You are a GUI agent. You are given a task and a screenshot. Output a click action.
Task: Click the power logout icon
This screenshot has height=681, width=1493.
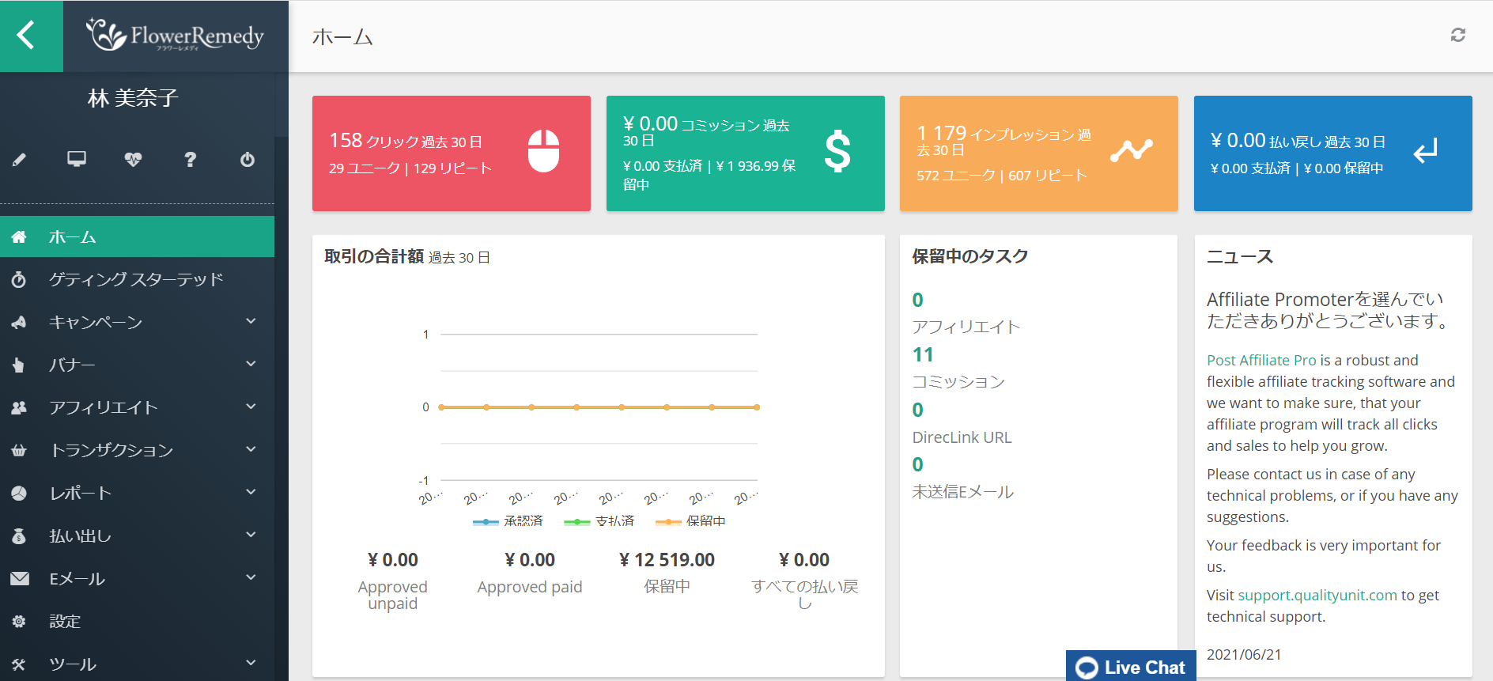(248, 159)
